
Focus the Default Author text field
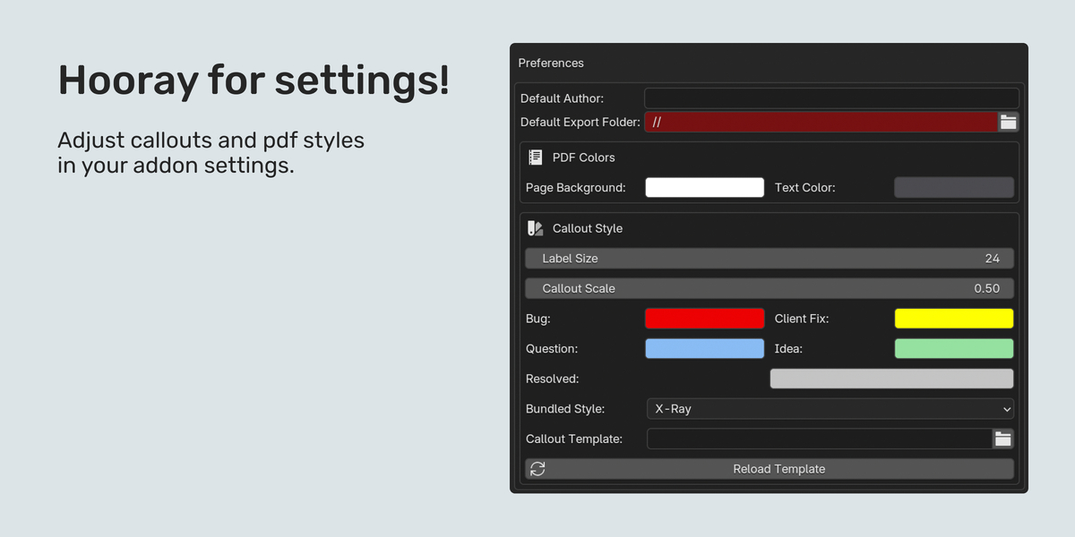coord(831,98)
